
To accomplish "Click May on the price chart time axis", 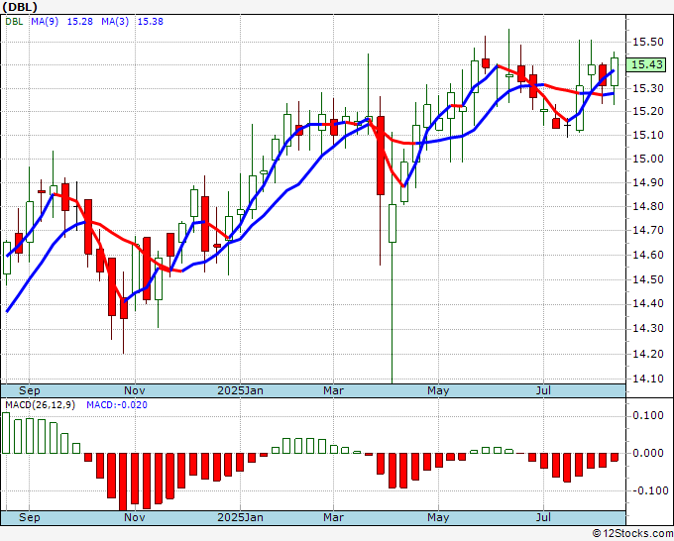I will (438, 390).
